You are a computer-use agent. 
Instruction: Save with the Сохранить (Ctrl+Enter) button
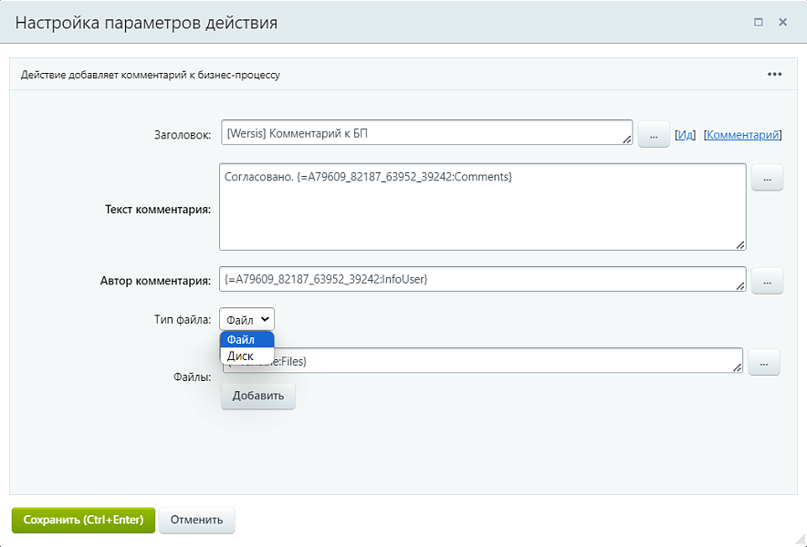[83, 520]
